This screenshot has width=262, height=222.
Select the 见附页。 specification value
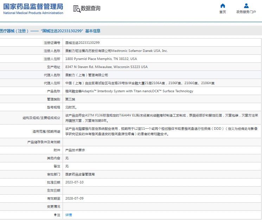(71, 107)
